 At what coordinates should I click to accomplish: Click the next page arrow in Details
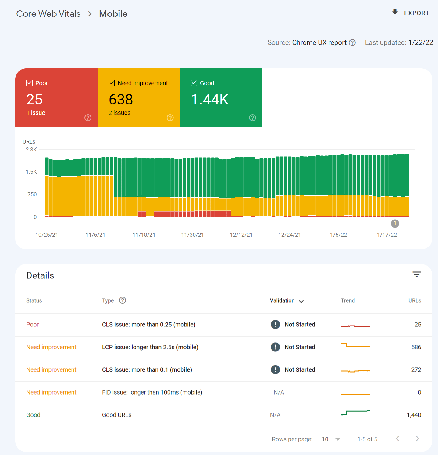417,439
